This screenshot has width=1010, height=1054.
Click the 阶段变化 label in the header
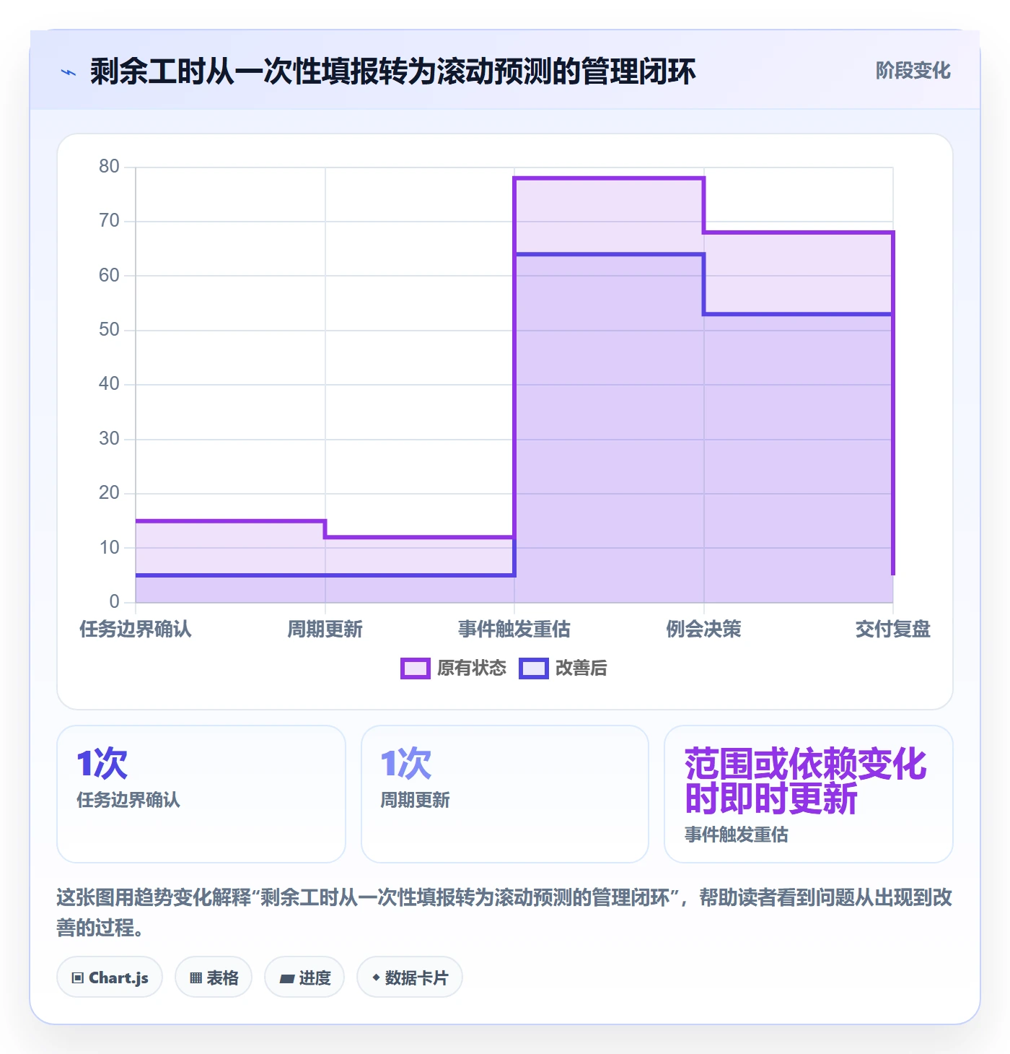click(913, 71)
